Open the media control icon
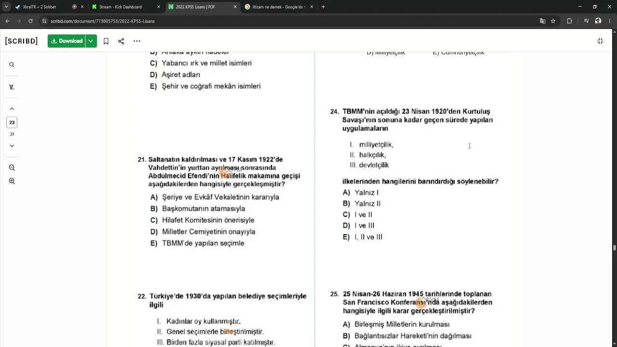Screen dimensions: 617x347 [586, 21]
